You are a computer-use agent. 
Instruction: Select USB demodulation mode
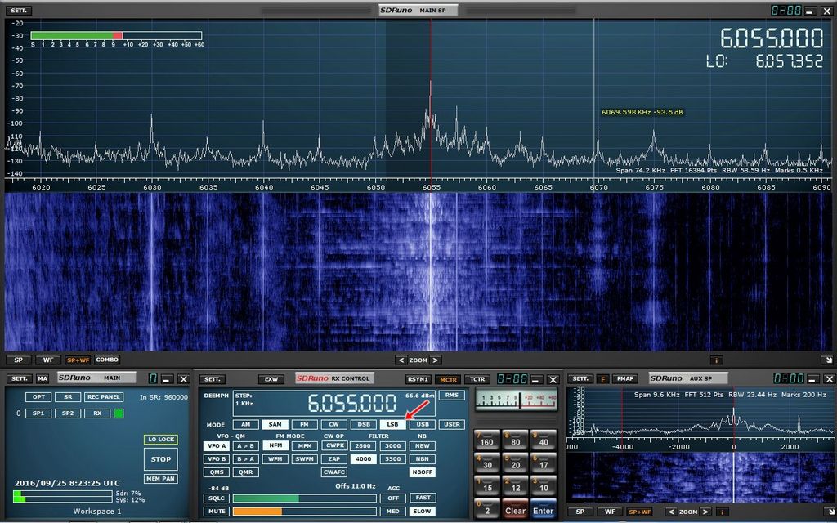click(424, 424)
